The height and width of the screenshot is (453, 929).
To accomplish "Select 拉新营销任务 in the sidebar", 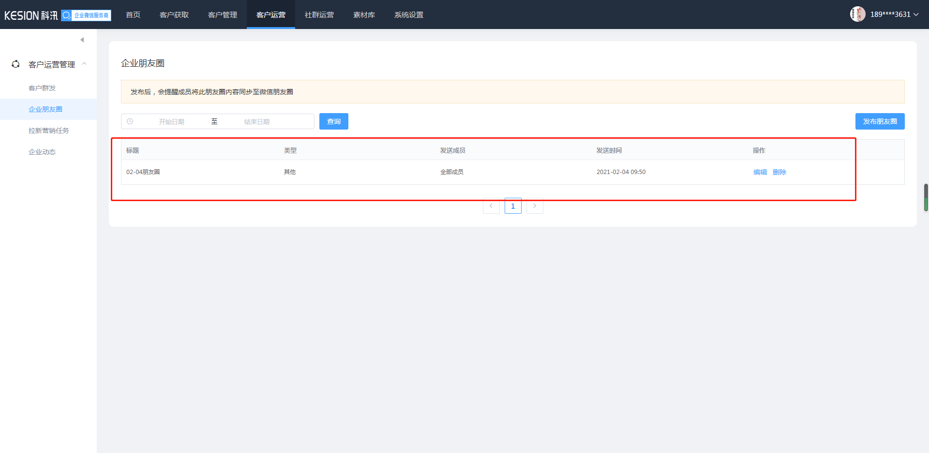I will coord(49,131).
